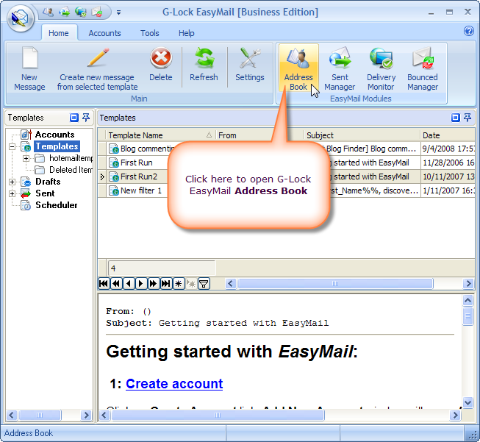Viewport: 480px width, 442px height.
Task: Expand the Sent tree node
Action: (12, 193)
